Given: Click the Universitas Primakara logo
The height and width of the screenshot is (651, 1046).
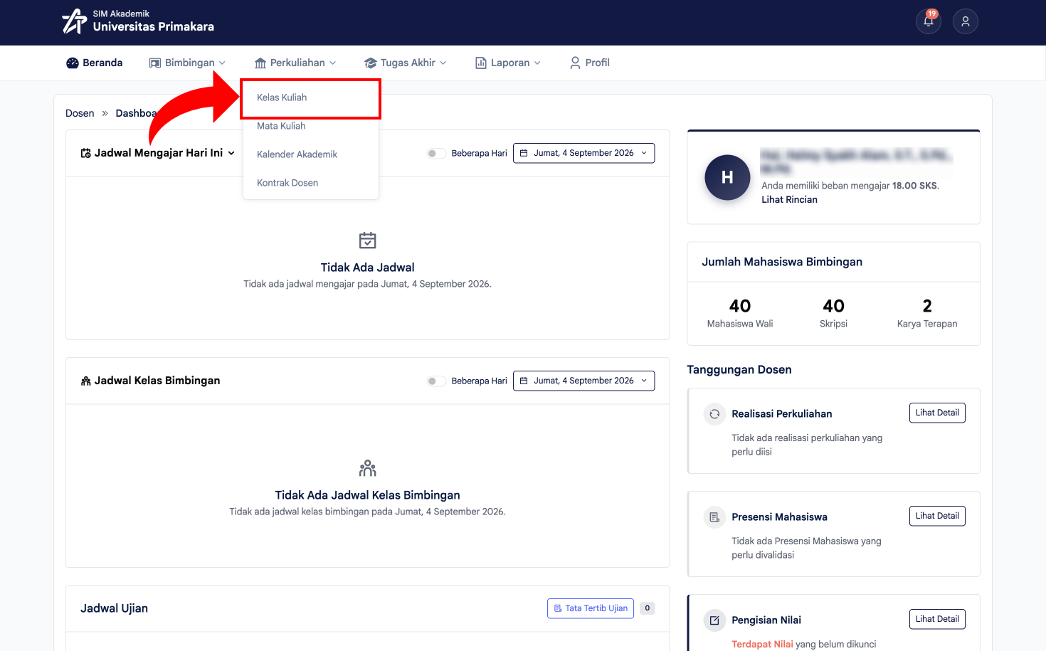Looking at the screenshot, I should (x=137, y=21).
